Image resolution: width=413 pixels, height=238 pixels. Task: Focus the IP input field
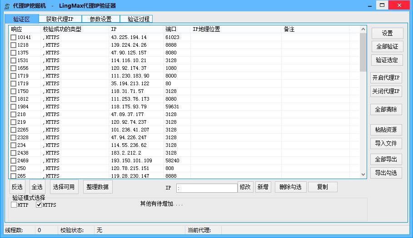click(x=207, y=188)
